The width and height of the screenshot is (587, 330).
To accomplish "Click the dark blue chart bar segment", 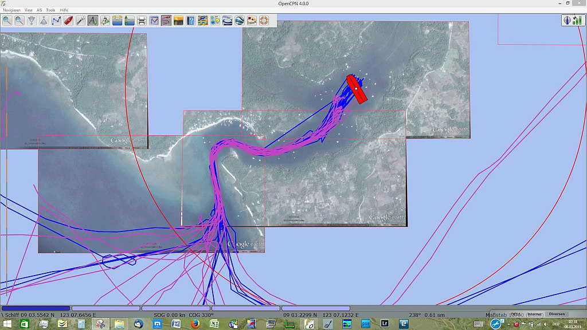I will click(x=36, y=308).
